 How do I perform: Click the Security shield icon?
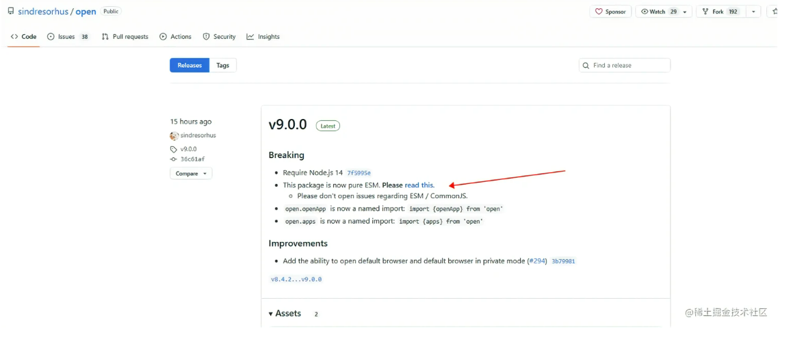[206, 37]
